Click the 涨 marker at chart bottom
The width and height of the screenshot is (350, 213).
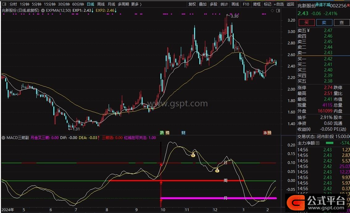(x=265, y=133)
